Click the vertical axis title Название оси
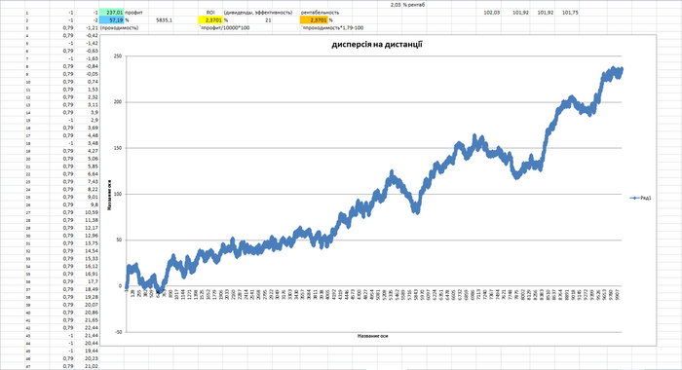This screenshot has height=370, width=682. tap(109, 195)
